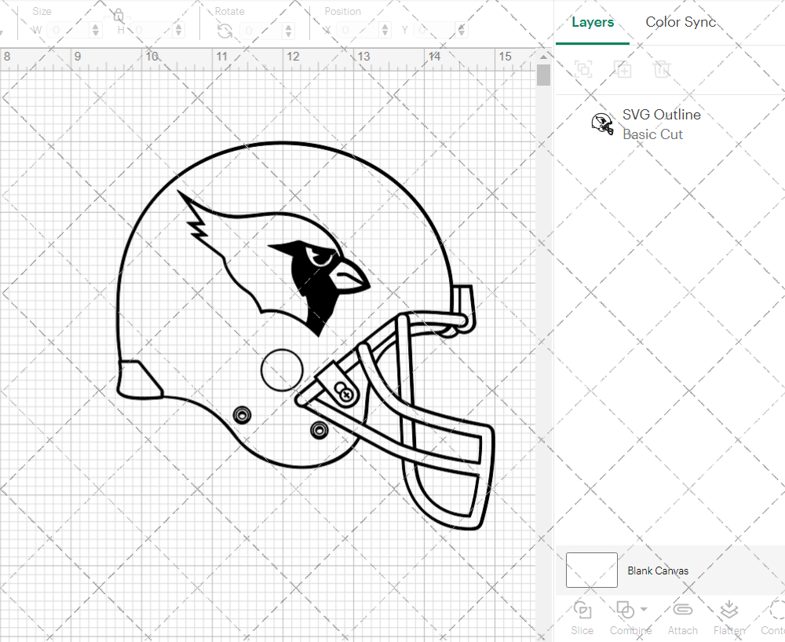Image resolution: width=785 pixels, height=642 pixels.
Task: Click the Rotate icon in toolbar
Action: [225, 31]
